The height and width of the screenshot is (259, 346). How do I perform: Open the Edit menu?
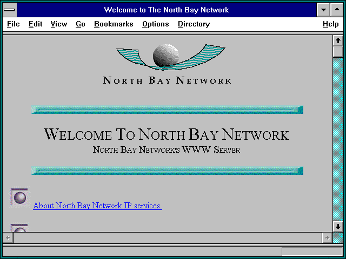(x=35, y=24)
